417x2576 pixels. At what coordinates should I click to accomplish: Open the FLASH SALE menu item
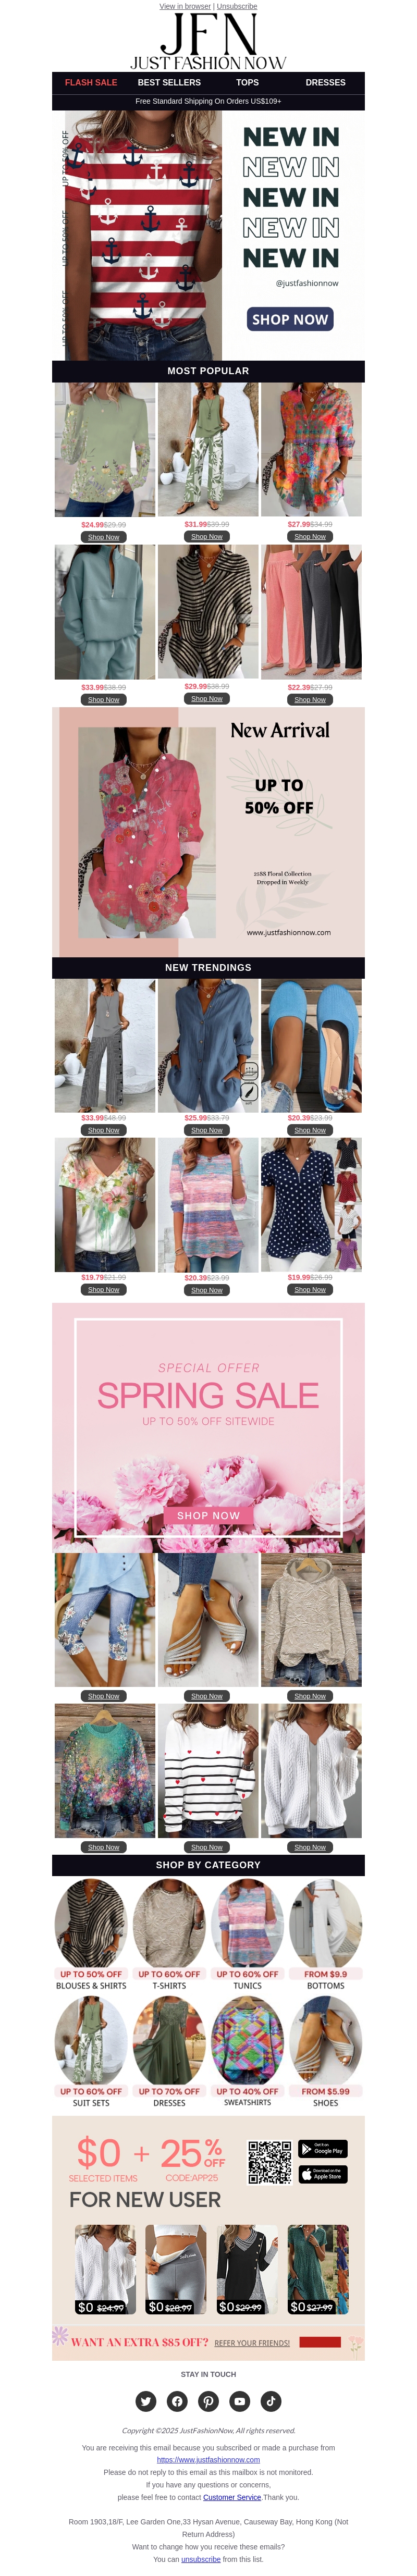tap(91, 83)
